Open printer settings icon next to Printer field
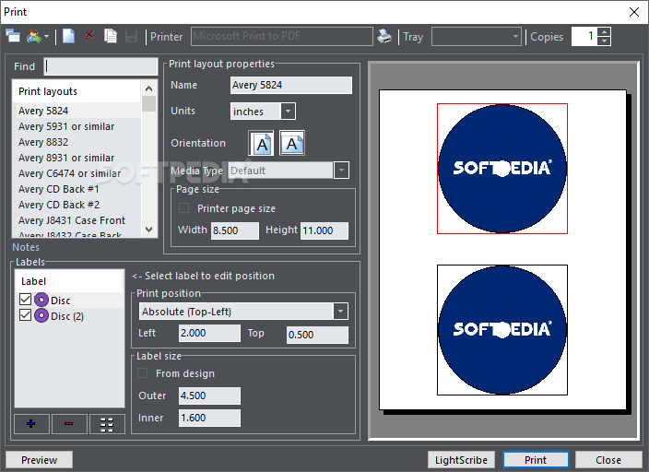649x472 pixels. point(384,37)
